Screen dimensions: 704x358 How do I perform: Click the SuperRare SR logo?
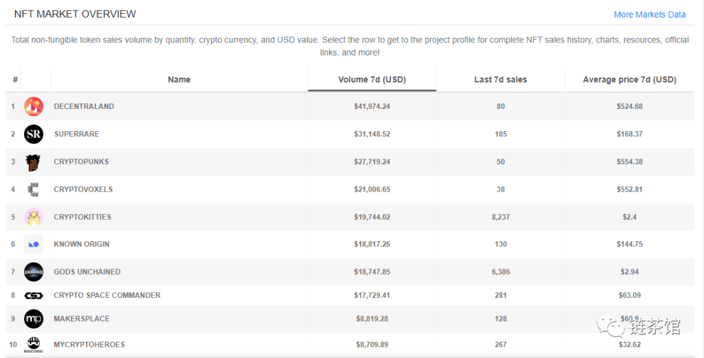coord(34,134)
